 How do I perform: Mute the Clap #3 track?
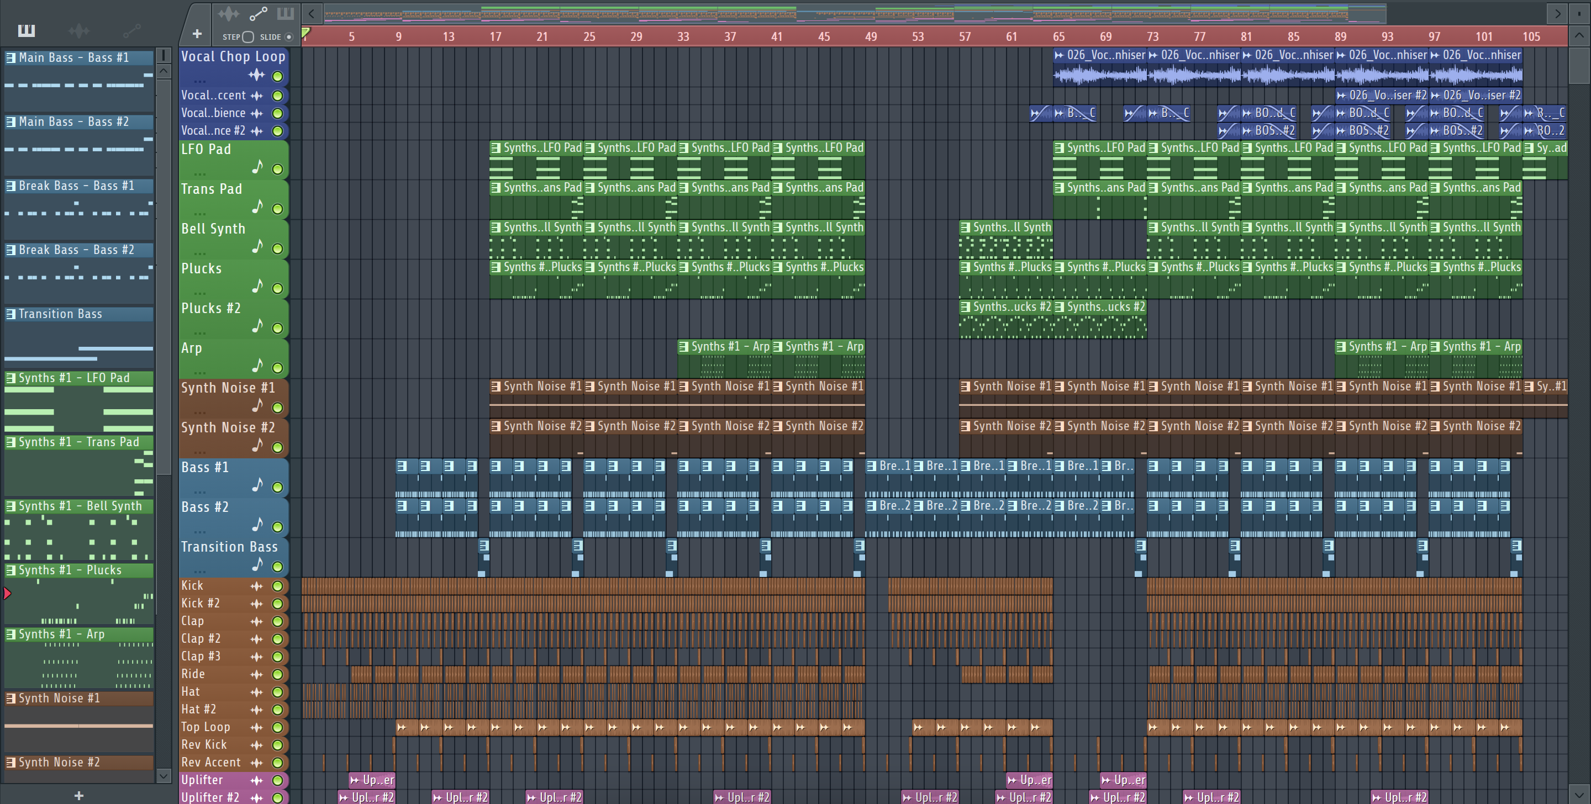point(278,657)
